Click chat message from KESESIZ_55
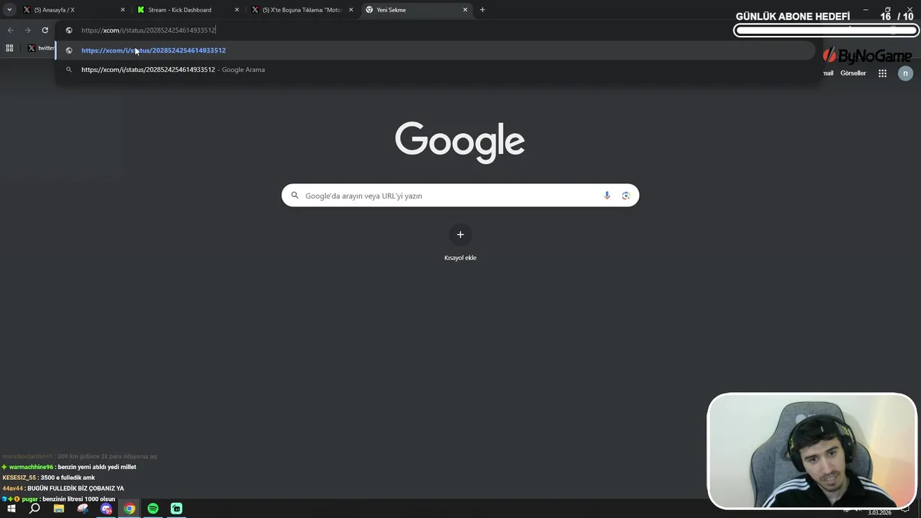Image resolution: width=921 pixels, height=518 pixels. 49,478
